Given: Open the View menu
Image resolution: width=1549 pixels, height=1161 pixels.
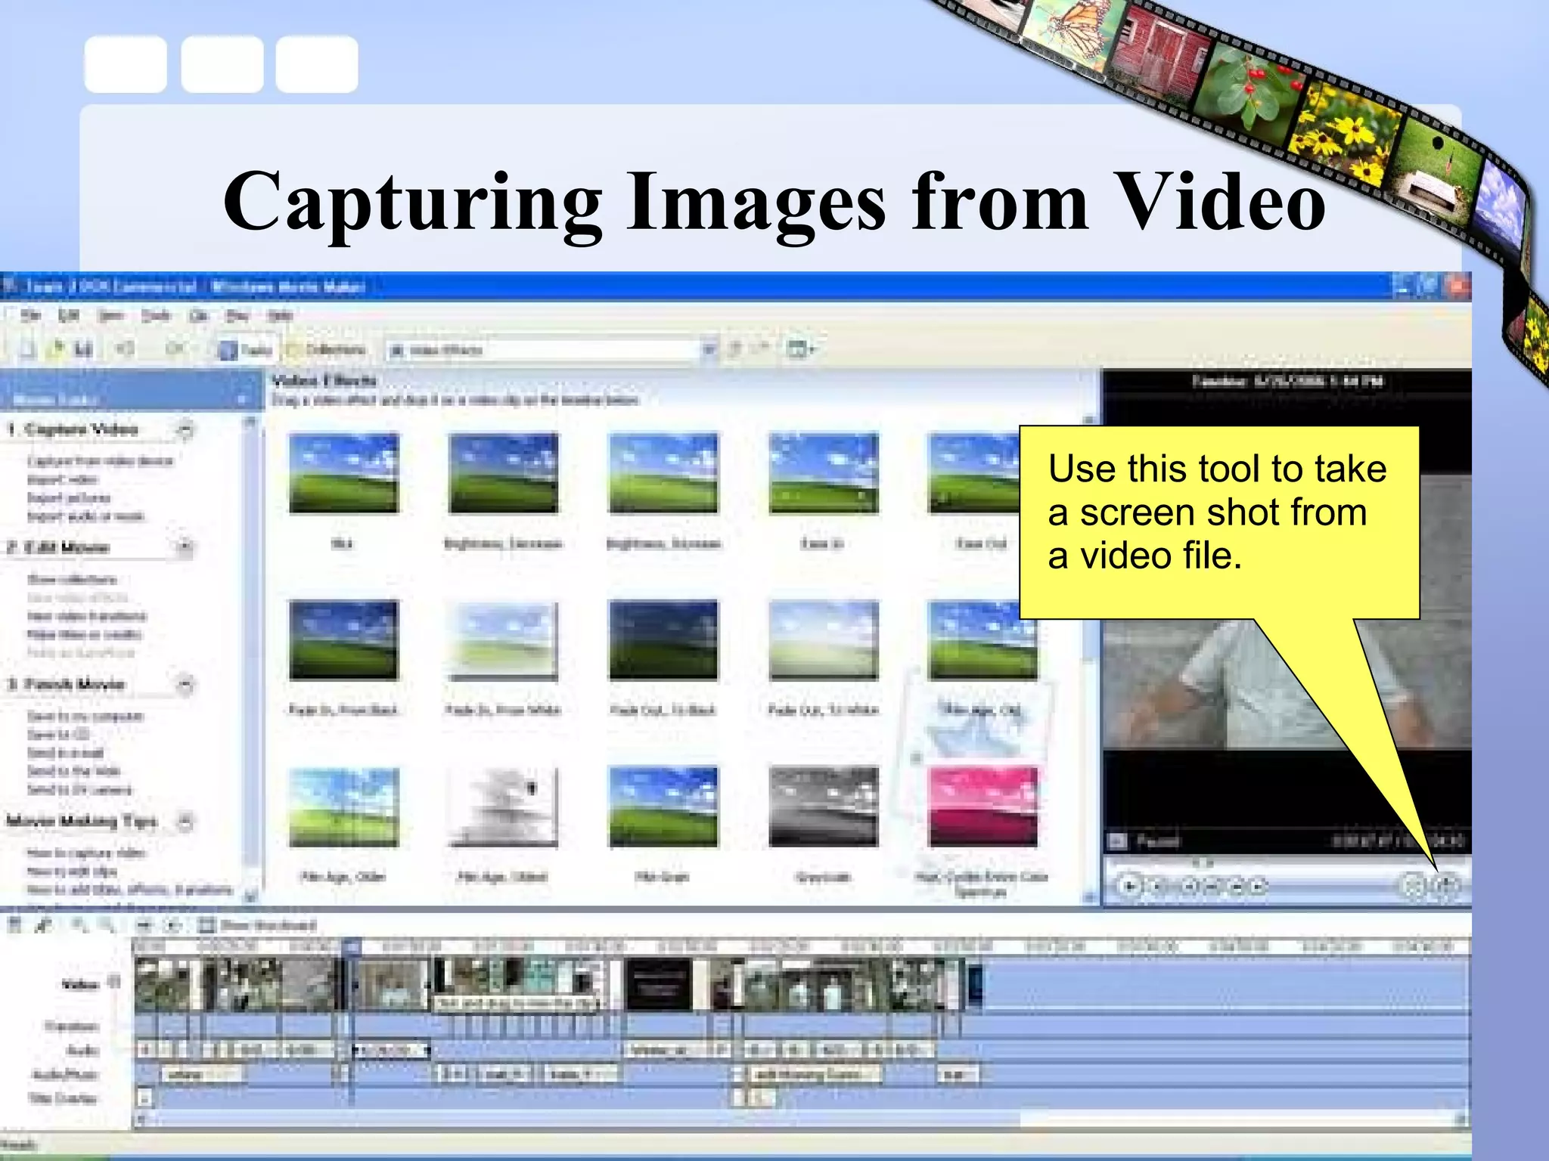Looking at the screenshot, I should click(x=111, y=314).
